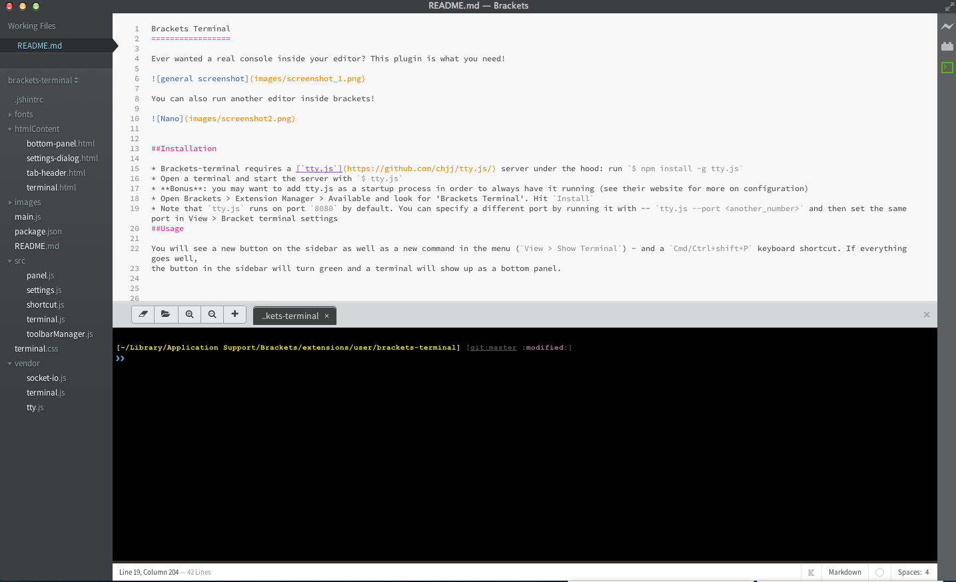Open terminal.js in src folder
Screen dimensions: 956x582
click(45, 320)
